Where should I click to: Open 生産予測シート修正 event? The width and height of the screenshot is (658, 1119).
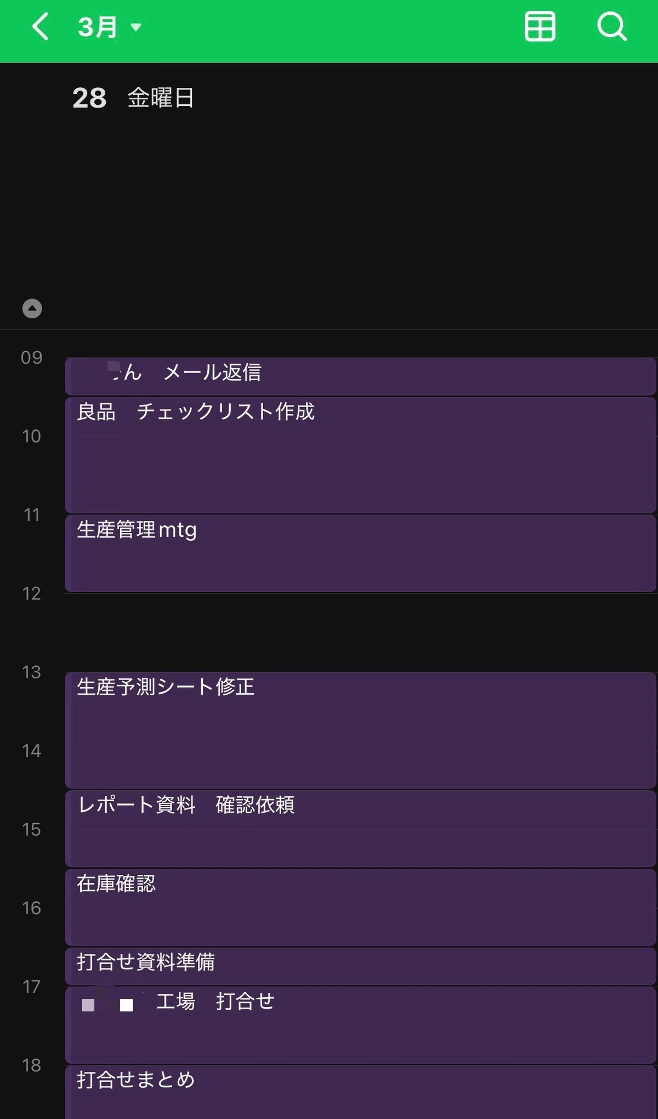pyautogui.click(x=361, y=730)
